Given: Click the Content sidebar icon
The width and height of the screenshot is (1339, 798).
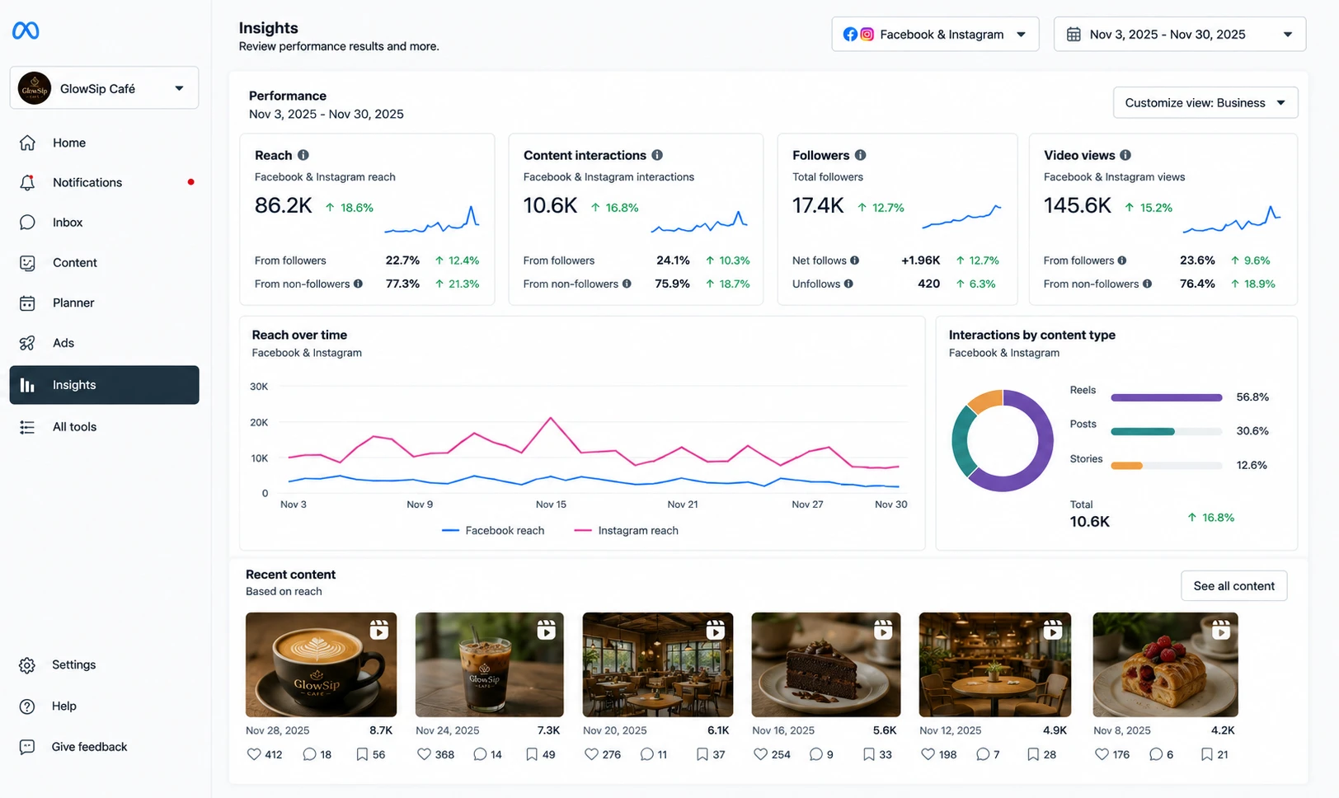Looking at the screenshot, I should pyautogui.click(x=27, y=263).
